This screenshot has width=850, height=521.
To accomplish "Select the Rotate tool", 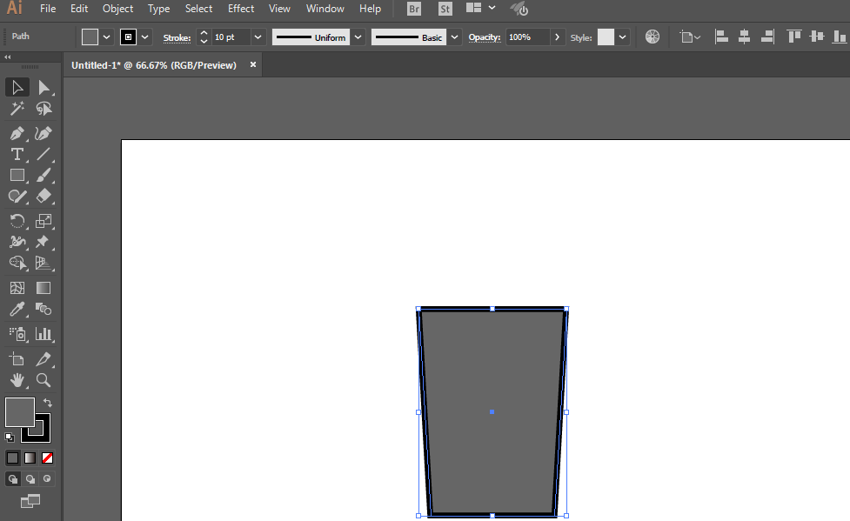I will (x=17, y=220).
